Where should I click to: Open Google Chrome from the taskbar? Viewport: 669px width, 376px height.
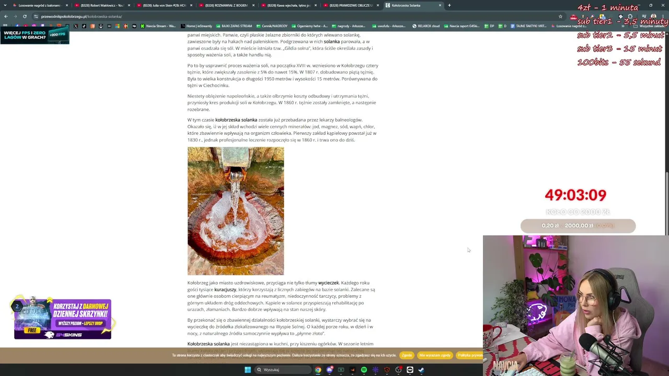coord(318,370)
